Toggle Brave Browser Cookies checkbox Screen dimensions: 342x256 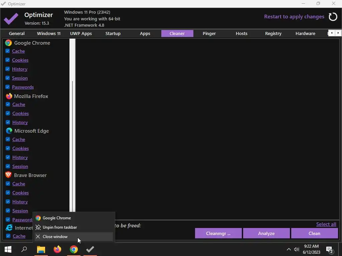click(8, 193)
